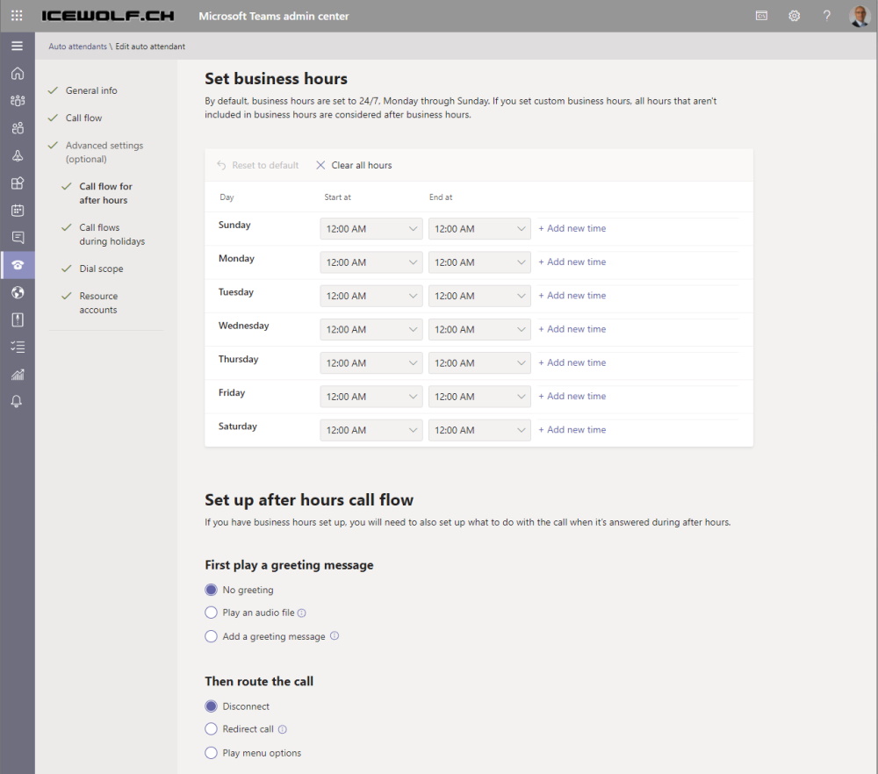
Task: Select the Voice phone icon in sidebar
Action: pyautogui.click(x=18, y=265)
